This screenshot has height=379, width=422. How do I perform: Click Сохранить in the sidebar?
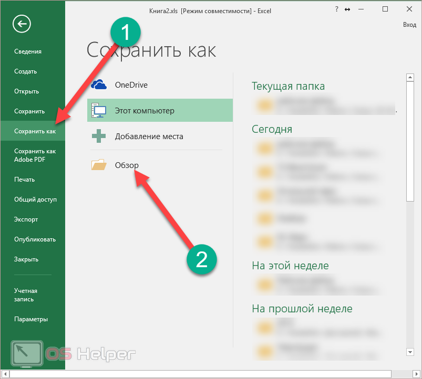[x=29, y=111]
